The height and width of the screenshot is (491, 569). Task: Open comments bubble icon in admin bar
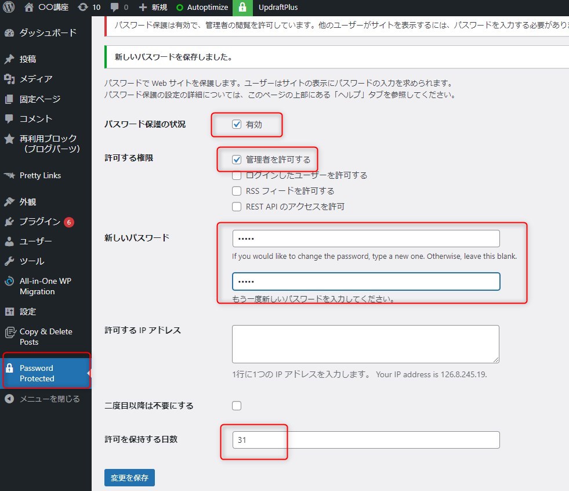pos(115,8)
